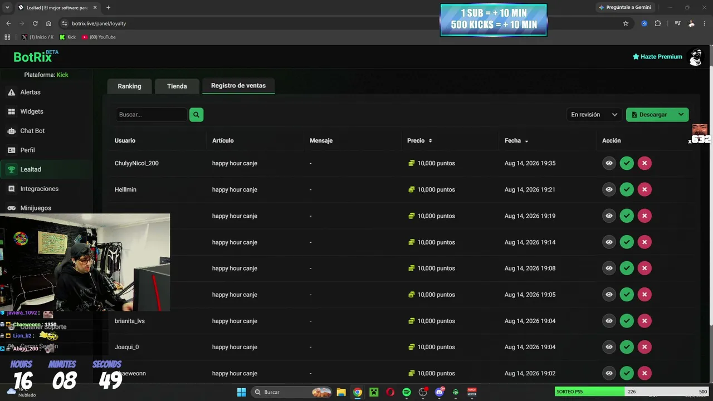
Task: Expand the Descargar dropdown arrow
Action: click(x=681, y=115)
